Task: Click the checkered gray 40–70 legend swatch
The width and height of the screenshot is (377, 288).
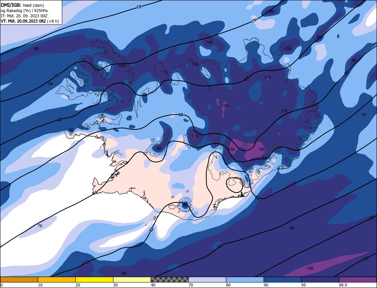Action: point(170,280)
